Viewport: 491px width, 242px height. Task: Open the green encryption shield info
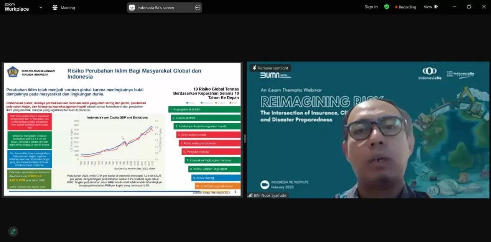387,7
